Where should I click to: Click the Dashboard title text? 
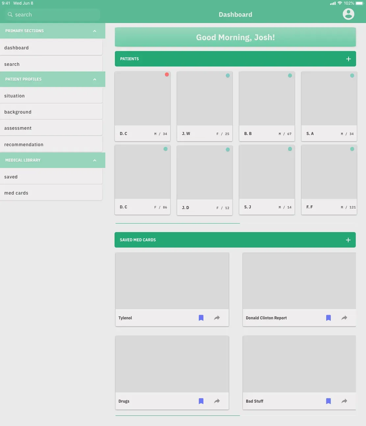[x=235, y=14]
